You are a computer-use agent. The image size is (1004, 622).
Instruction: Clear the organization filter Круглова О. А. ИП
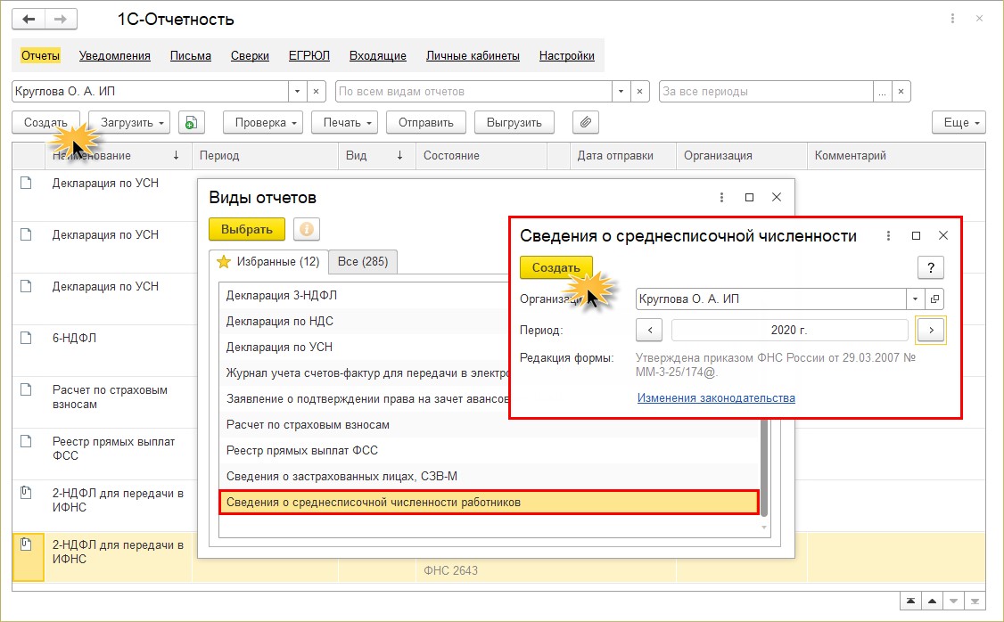click(316, 92)
